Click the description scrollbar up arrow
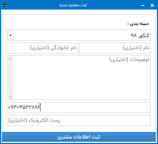 point(10,59)
